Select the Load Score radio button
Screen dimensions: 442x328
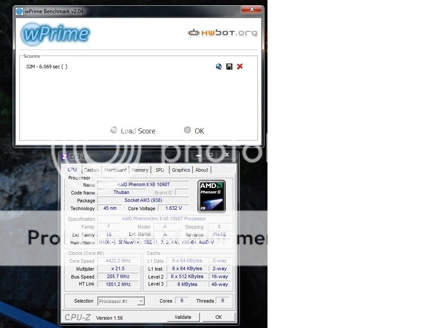(x=114, y=130)
